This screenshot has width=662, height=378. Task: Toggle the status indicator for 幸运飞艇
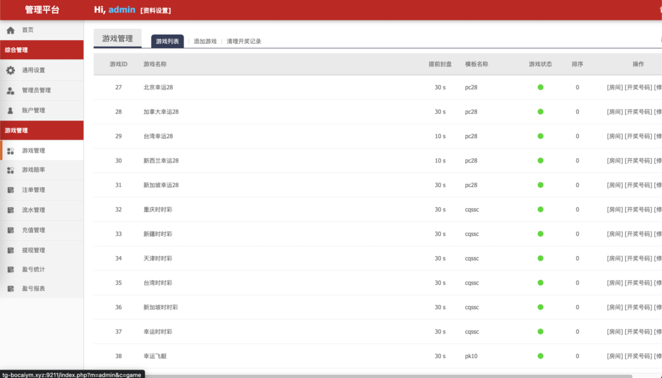point(540,356)
